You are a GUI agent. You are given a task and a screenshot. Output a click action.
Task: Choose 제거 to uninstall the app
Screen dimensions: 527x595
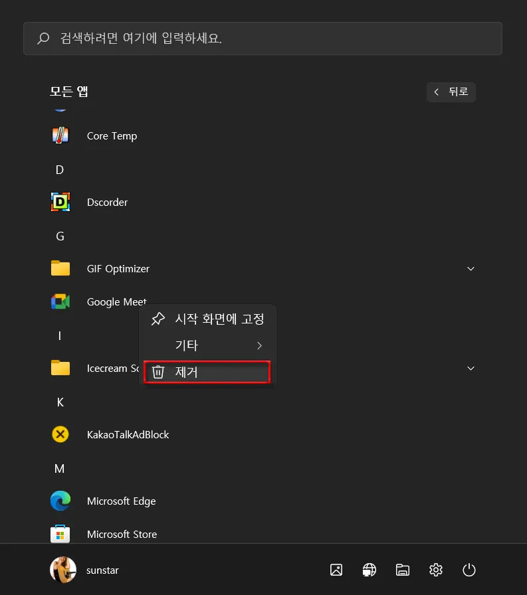207,372
